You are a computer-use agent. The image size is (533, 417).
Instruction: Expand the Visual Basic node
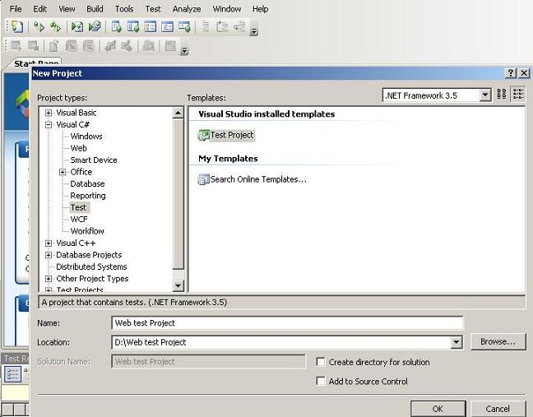[x=49, y=114]
